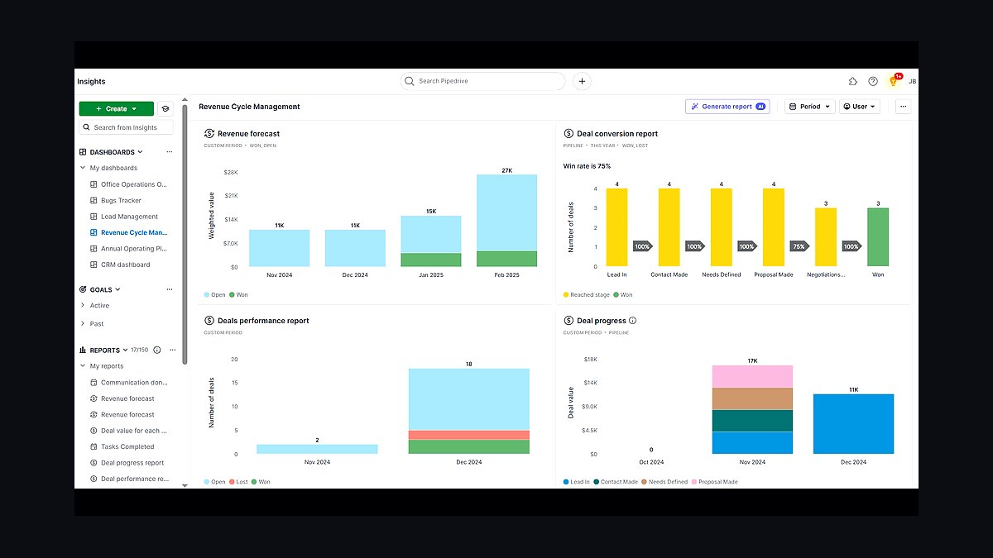Click the CRM dashboard grid icon

[x=94, y=265]
